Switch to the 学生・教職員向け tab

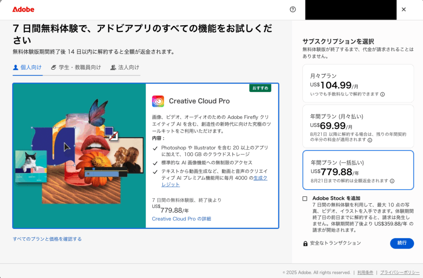[x=76, y=67]
